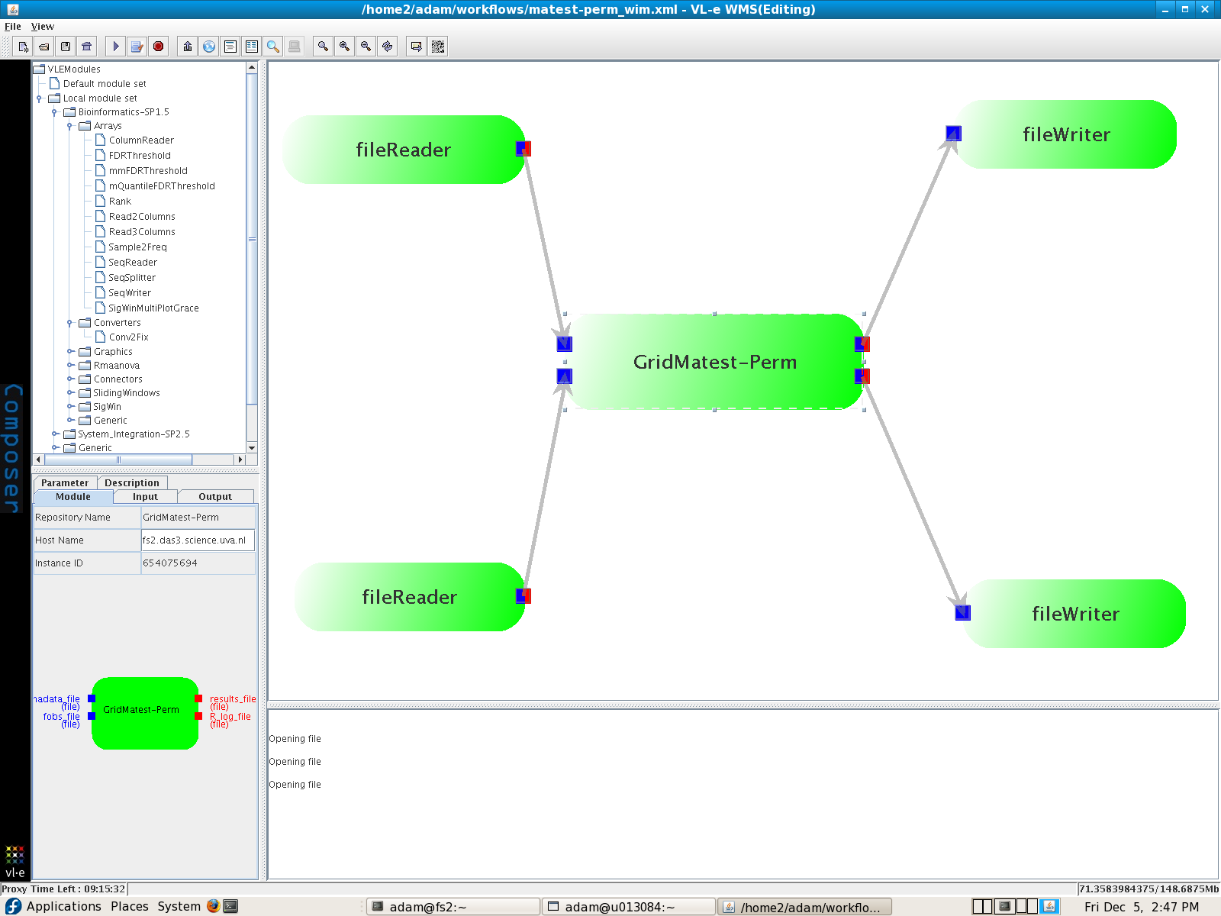Click the zoom-in magnifier icon
The width and height of the screenshot is (1221, 916).
click(x=345, y=47)
